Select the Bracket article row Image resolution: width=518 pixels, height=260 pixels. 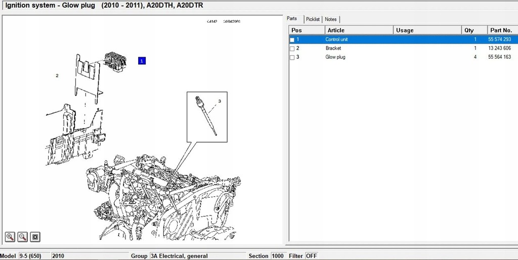(403, 48)
